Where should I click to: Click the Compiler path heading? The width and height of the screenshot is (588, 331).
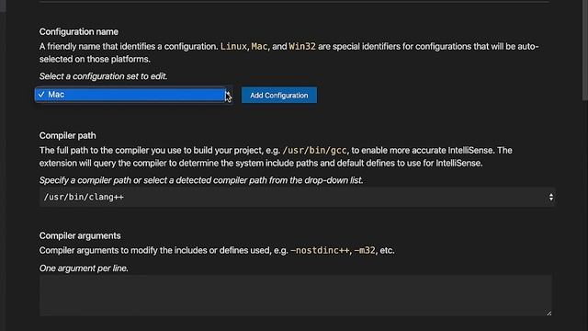(67, 135)
